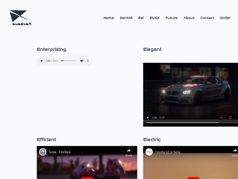This screenshot has width=238, height=179.
Task: Play the Toyota bZ YouTube video
Action: (193, 178)
